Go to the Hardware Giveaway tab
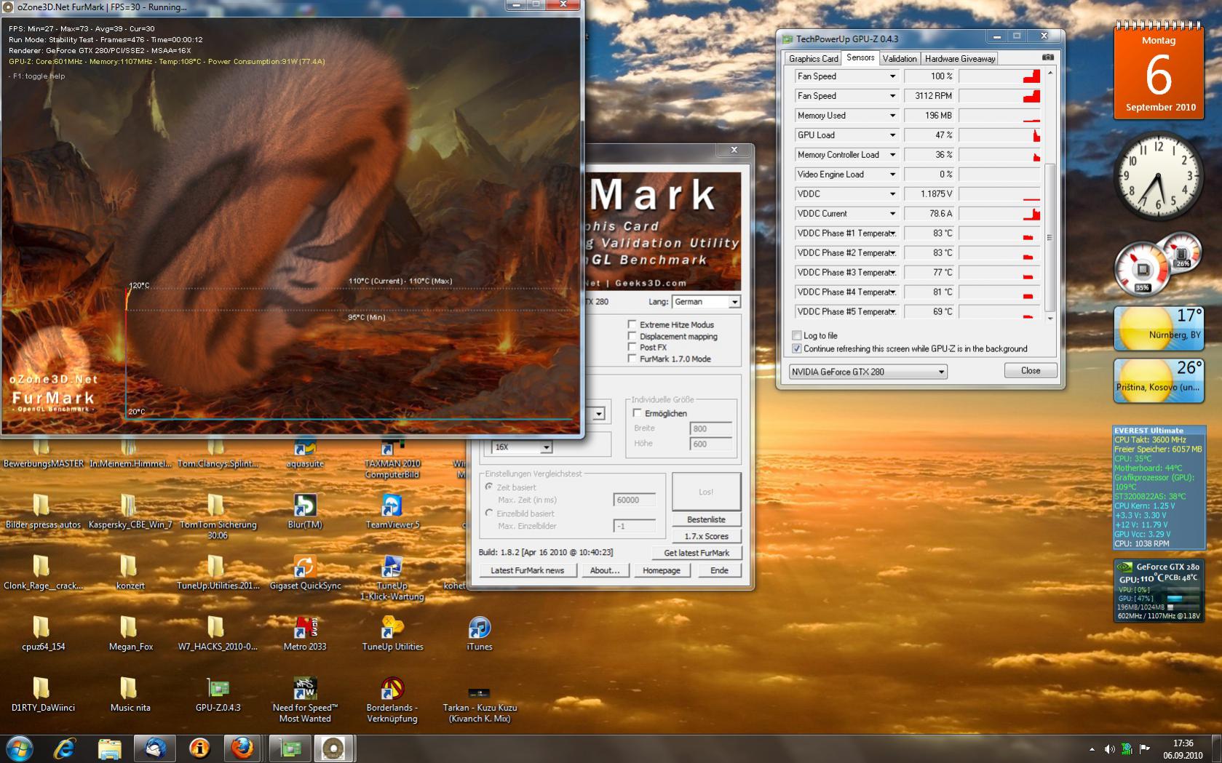 click(x=960, y=58)
